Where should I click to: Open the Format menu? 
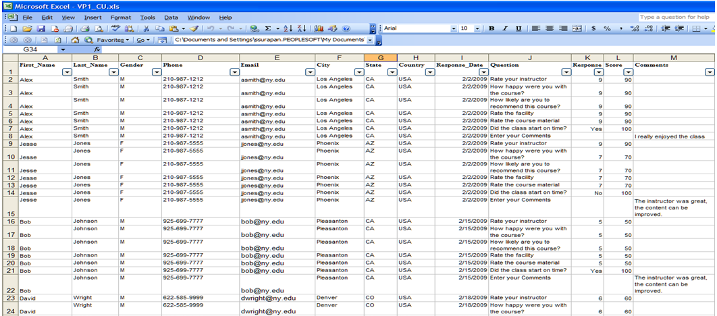click(121, 18)
